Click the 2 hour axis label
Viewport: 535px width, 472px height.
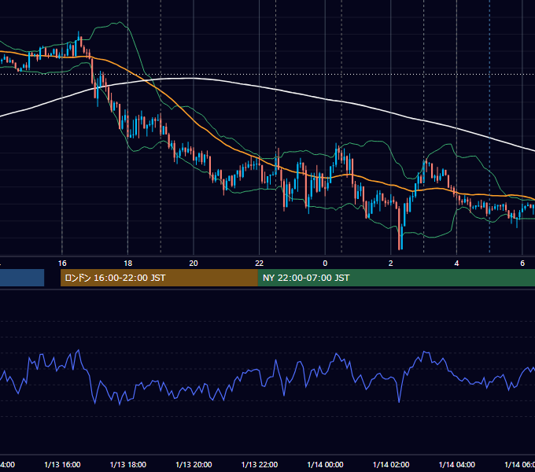tap(391, 264)
